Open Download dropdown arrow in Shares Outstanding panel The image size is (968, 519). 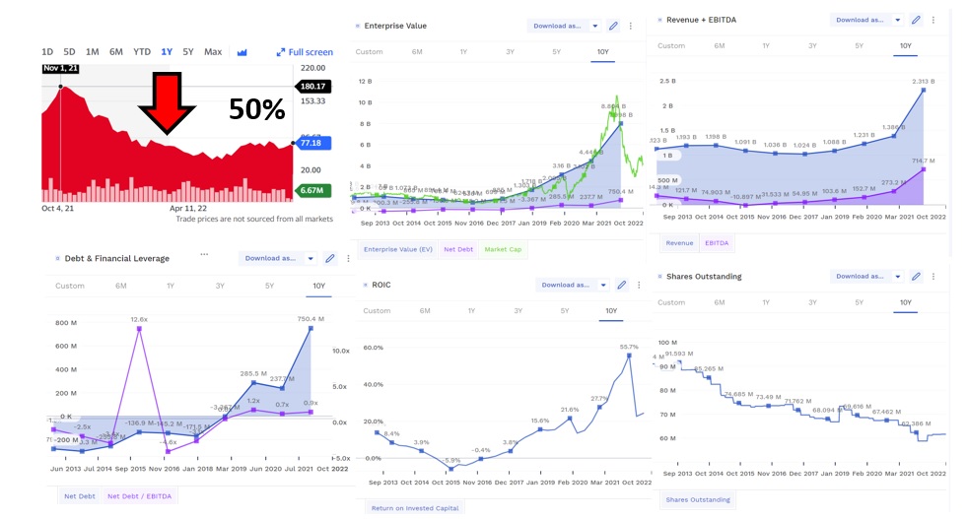[898, 277]
